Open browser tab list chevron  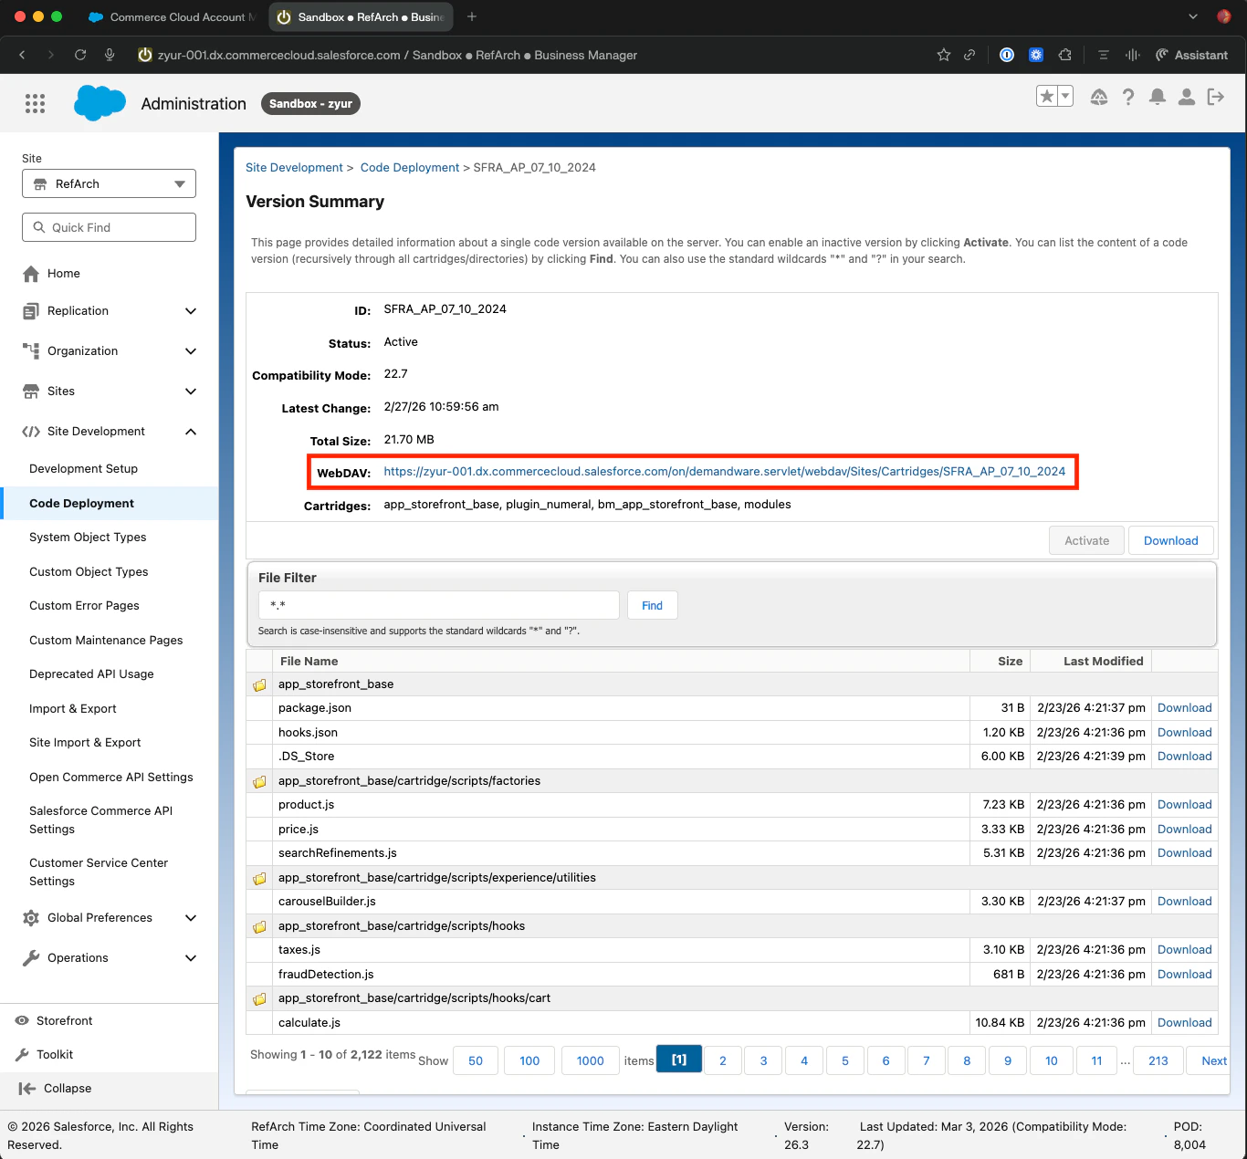click(x=1192, y=16)
